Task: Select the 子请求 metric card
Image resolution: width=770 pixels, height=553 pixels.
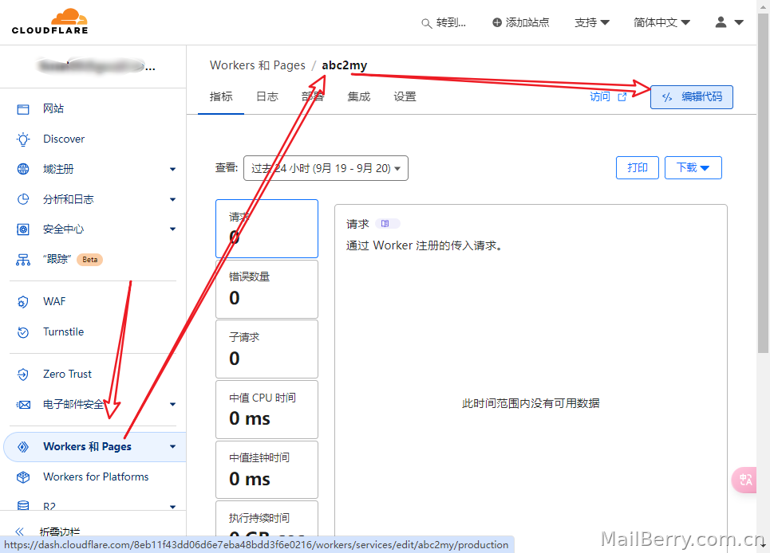Action: (267, 350)
